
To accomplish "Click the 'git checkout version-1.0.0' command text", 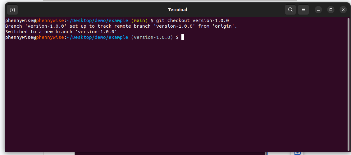I will point(193,21).
